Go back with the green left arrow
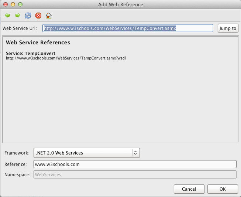This screenshot has height=197, width=241. click(x=7, y=16)
